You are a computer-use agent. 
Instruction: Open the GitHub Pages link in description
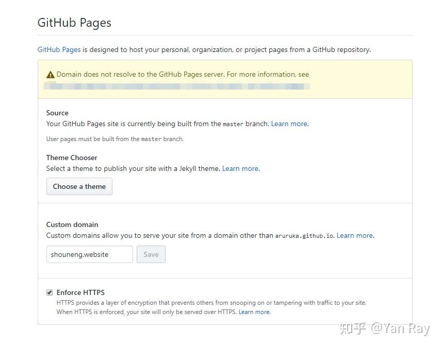tap(59, 49)
